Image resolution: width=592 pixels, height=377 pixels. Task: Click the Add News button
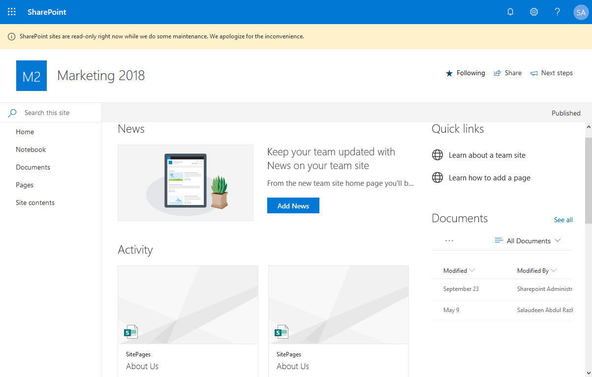coord(293,206)
